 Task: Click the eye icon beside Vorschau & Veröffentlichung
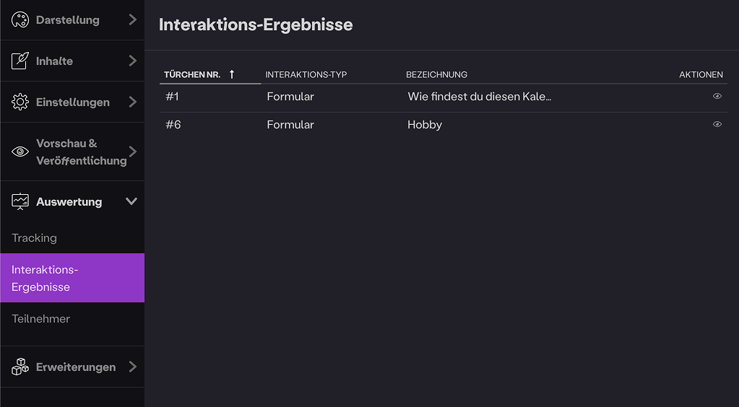pyautogui.click(x=20, y=152)
